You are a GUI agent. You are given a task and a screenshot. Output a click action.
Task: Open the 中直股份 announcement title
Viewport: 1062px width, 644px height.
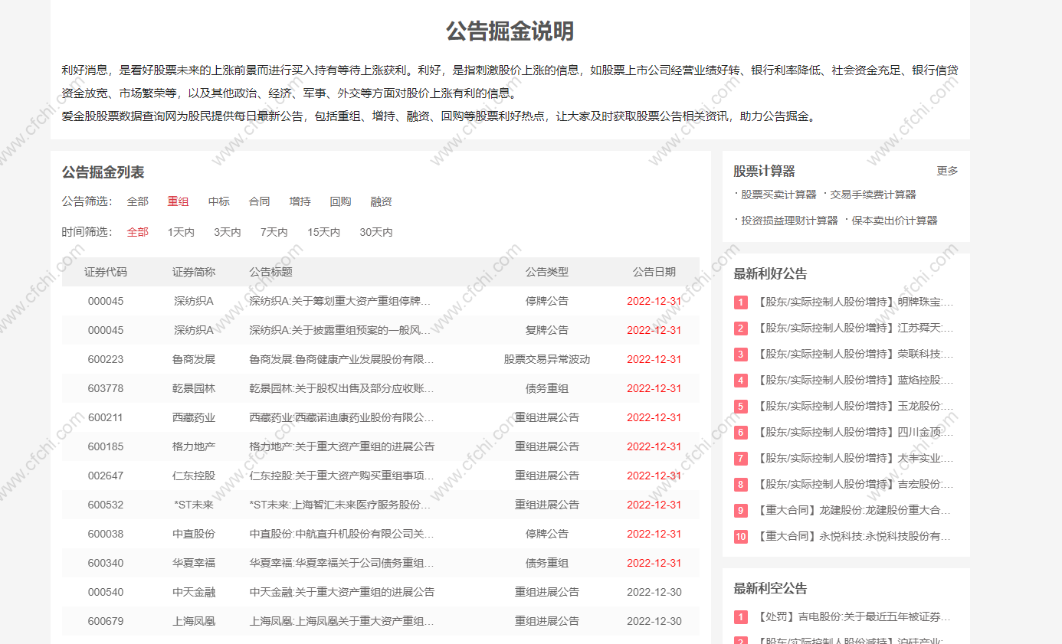tap(342, 534)
